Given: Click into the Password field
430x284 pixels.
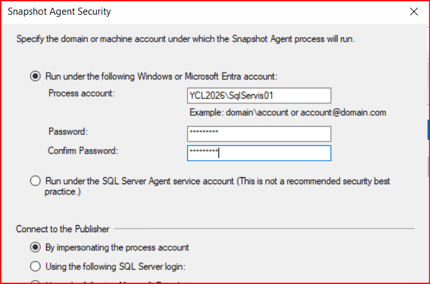Looking at the screenshot, I should [259, 133].
